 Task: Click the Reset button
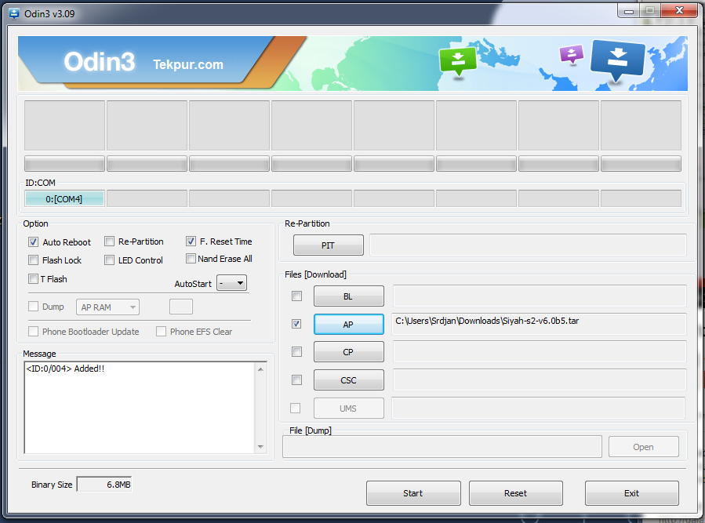516,493
